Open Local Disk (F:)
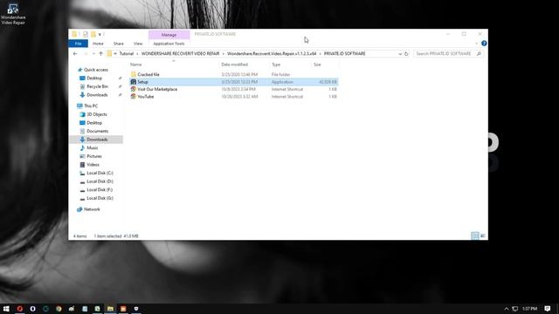 [100, 190]
